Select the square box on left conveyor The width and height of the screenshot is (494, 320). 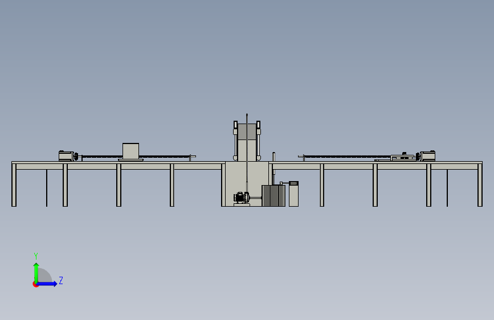point(130,151)
